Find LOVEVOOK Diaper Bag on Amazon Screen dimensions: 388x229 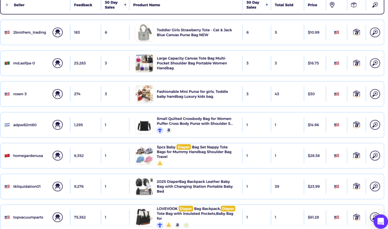[x=356, y=217]
